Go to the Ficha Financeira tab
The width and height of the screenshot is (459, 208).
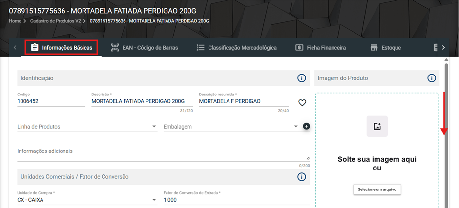pos(320,48)
